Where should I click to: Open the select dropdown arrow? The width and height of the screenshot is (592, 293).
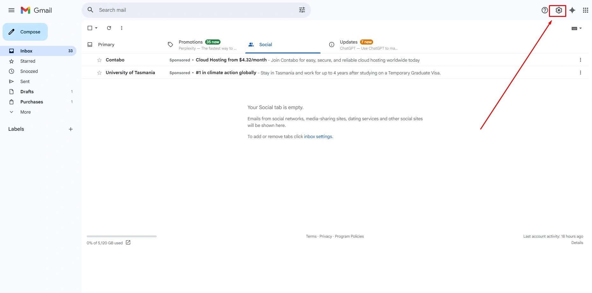pos(96,28)
